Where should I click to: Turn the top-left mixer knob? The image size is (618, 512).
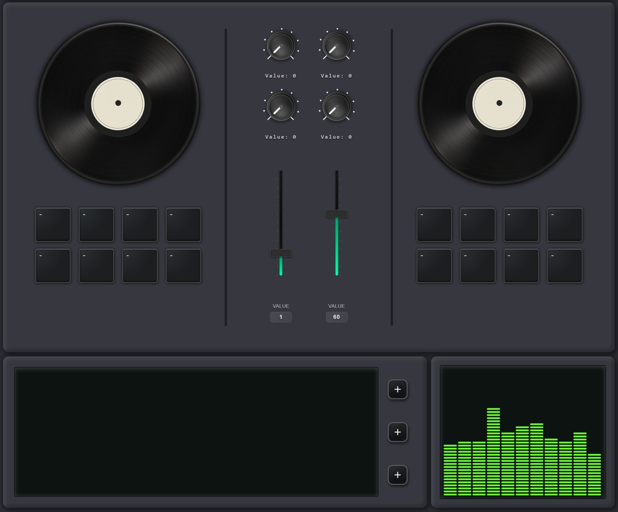click(x=281, y=45)
